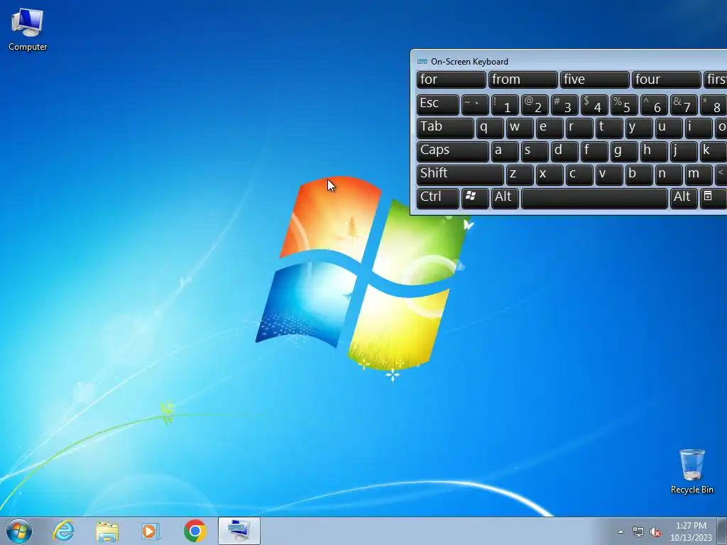Viewport: 727px width, 545px height.
Task: Open Google Chrome from taskbar
Action: [x=195, y=531]
